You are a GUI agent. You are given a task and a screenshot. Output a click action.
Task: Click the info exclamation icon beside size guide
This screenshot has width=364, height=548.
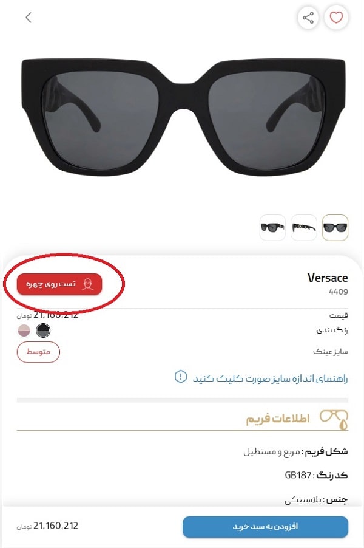click(180, 377)
